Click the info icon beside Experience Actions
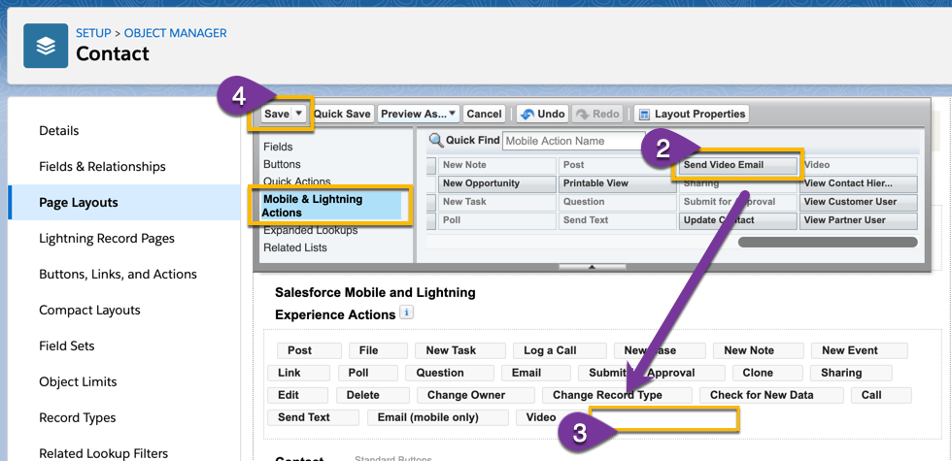 [x=407, y=313]
